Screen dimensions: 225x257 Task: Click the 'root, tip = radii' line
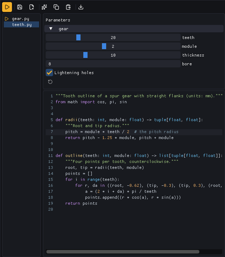(x=104, y=167)
